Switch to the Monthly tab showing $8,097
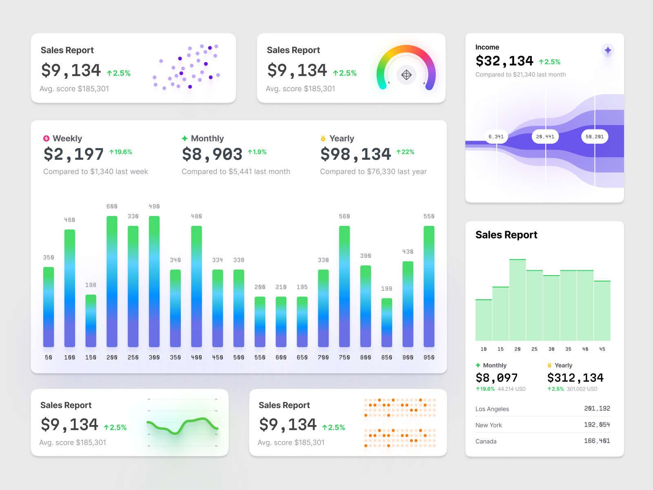653x490 pixels. point(496,377)
